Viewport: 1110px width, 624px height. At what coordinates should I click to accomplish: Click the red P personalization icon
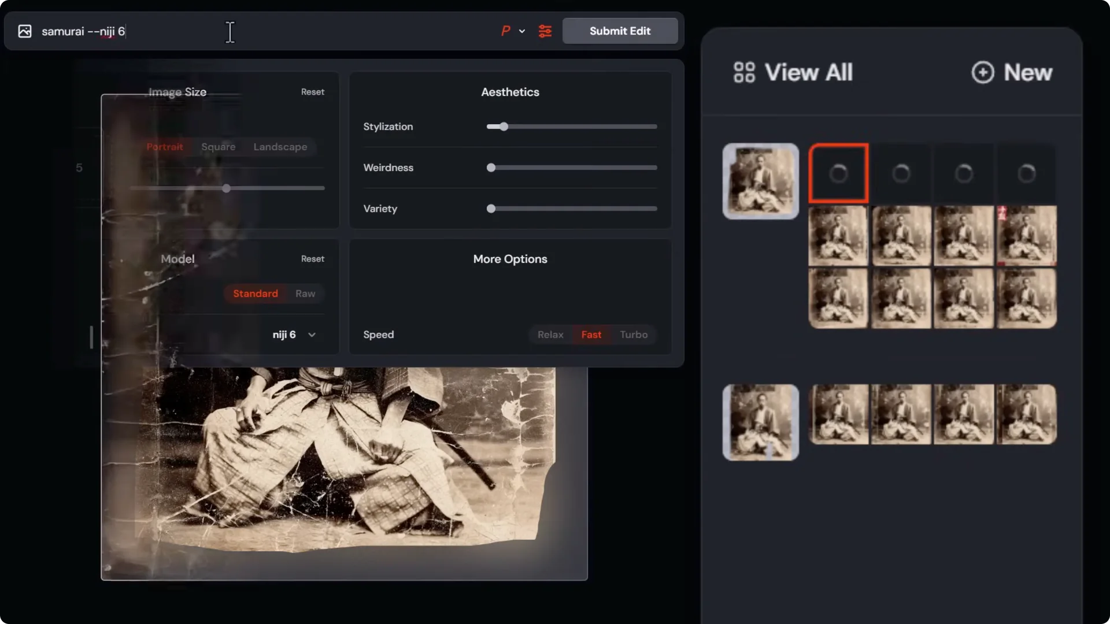505,31
